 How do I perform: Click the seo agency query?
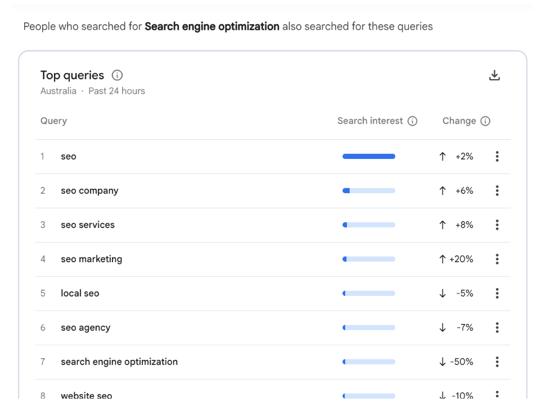point(85,327)
